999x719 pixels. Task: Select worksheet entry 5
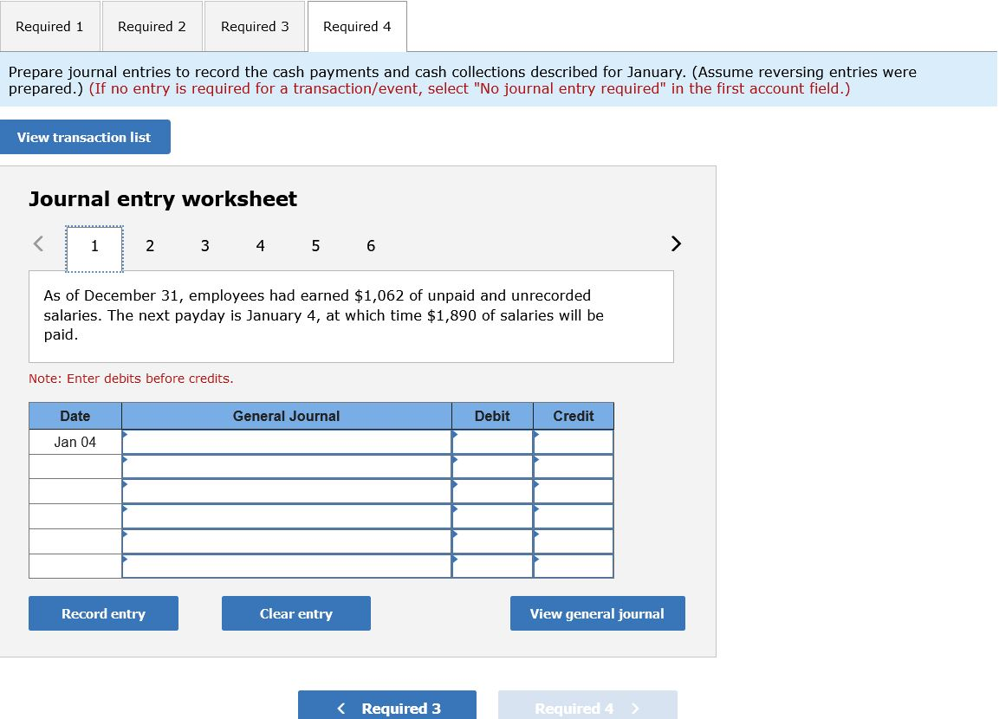point(315,246)
